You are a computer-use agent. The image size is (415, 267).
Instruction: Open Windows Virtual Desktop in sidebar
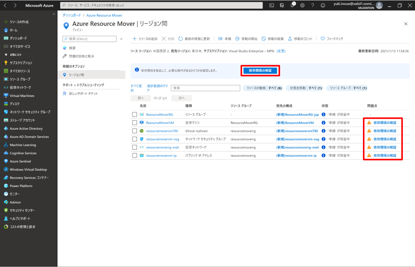pos(25,170)
